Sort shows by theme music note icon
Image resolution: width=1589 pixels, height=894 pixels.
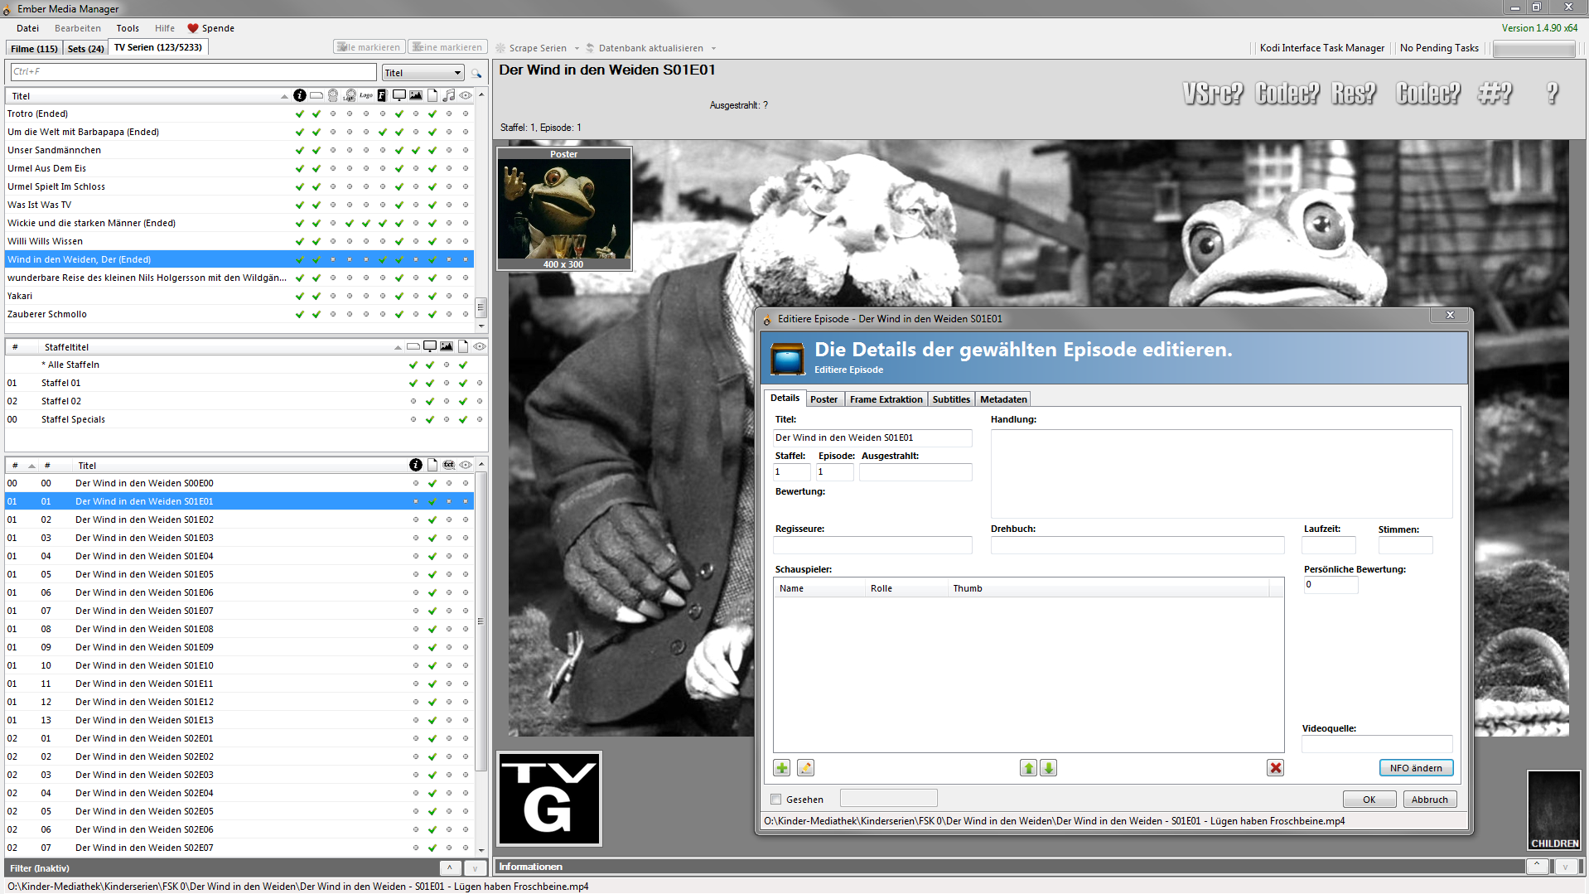coord(449,95)
